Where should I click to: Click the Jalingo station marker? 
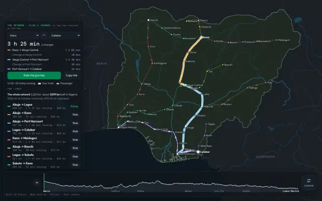point(247,88)
